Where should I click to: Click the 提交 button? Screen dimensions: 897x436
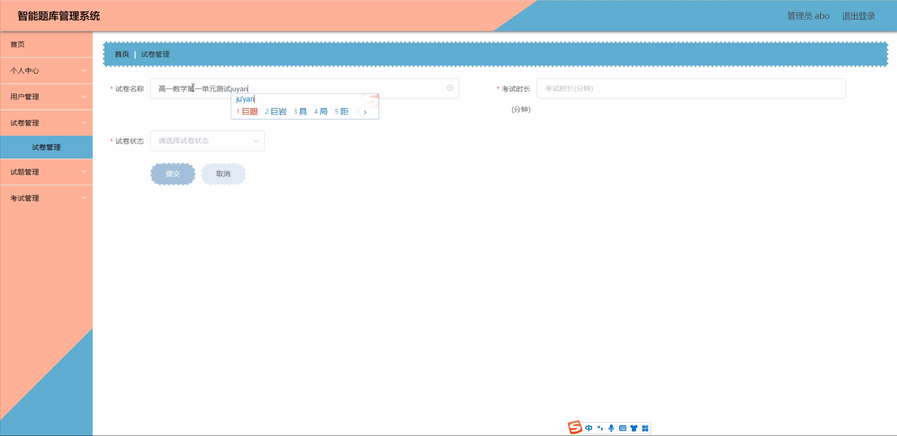(173, 174)
